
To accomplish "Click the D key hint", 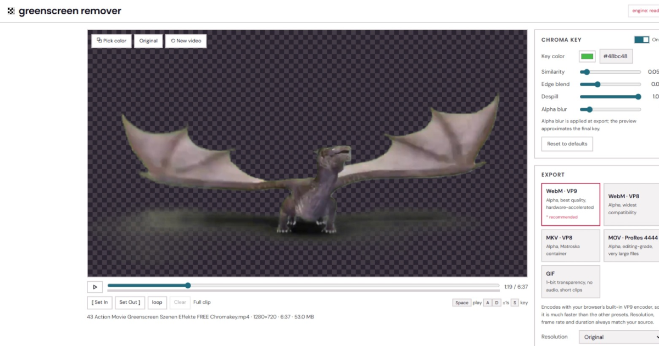I will (496, 303).
